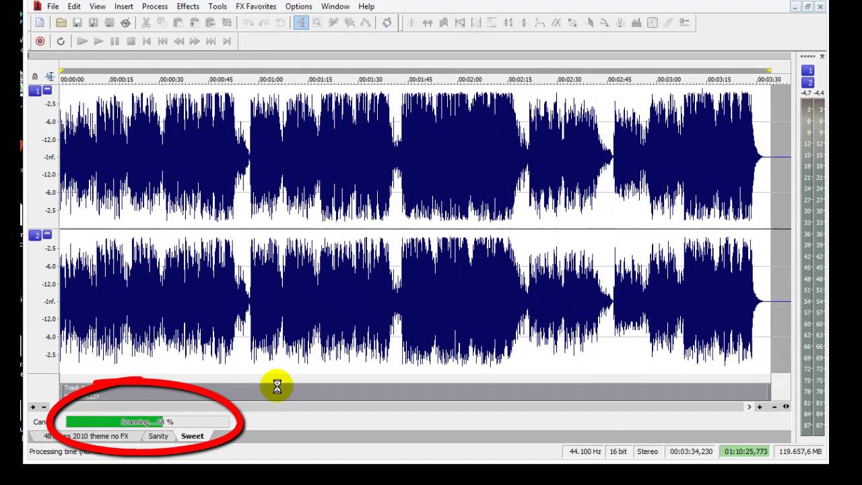The image size is (862, 485).
Task: Collapse channel 1 with its minus button
Action: click(48, 90)
